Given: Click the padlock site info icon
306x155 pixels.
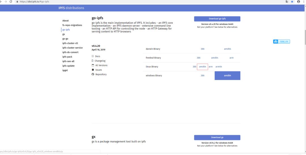Looking at the screenshot, I should (17, 2).
